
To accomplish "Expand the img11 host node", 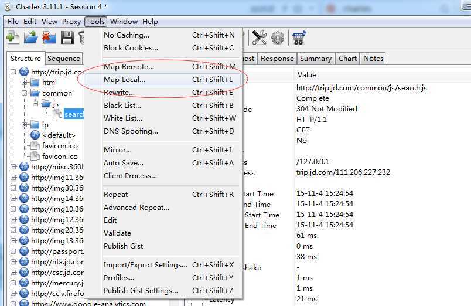I will [13, 177].
